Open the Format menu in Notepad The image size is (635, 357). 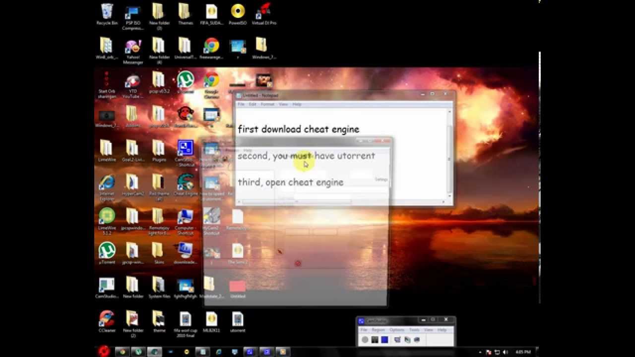267,105
